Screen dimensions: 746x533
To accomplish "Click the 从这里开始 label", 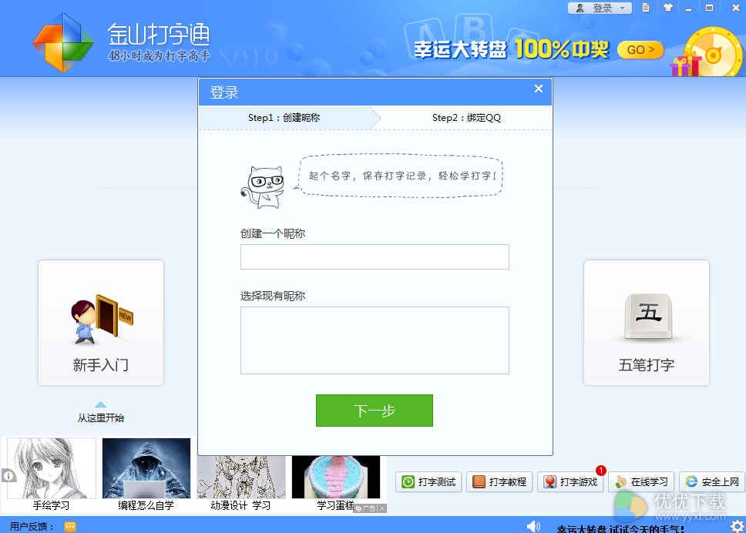I will [101, 418].
